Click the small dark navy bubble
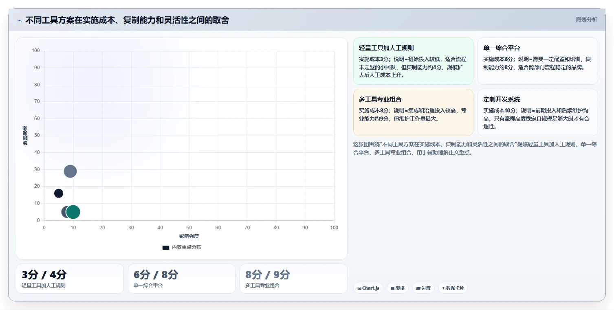Image resolution: width=614 pixels, height=310 pixels. [x=59, y=193]
